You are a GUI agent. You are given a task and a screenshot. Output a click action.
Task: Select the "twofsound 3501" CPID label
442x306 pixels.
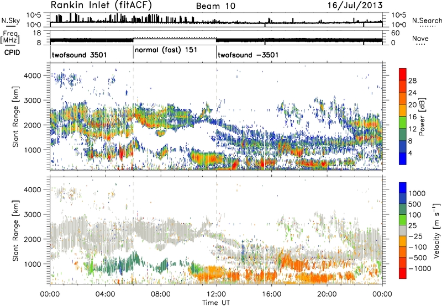(79, 55)
